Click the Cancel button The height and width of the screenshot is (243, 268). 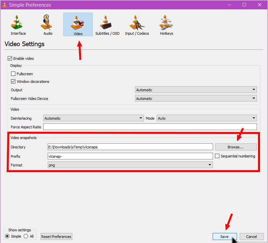pos(252,237)
